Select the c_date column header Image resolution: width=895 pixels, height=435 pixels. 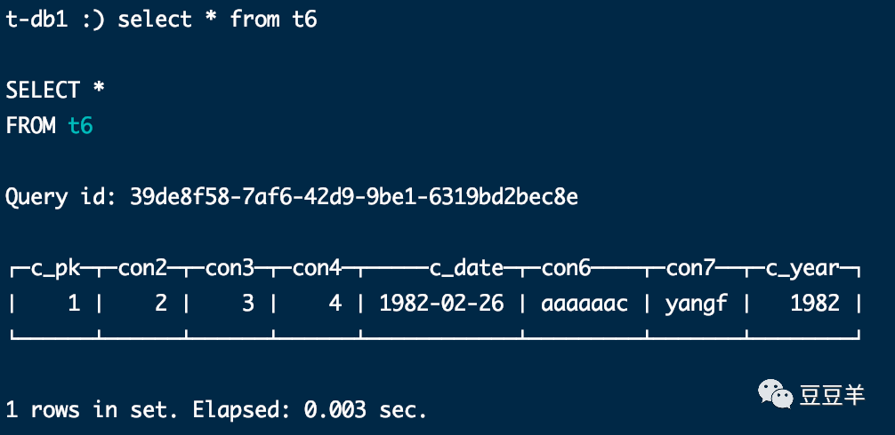[466, 268]
